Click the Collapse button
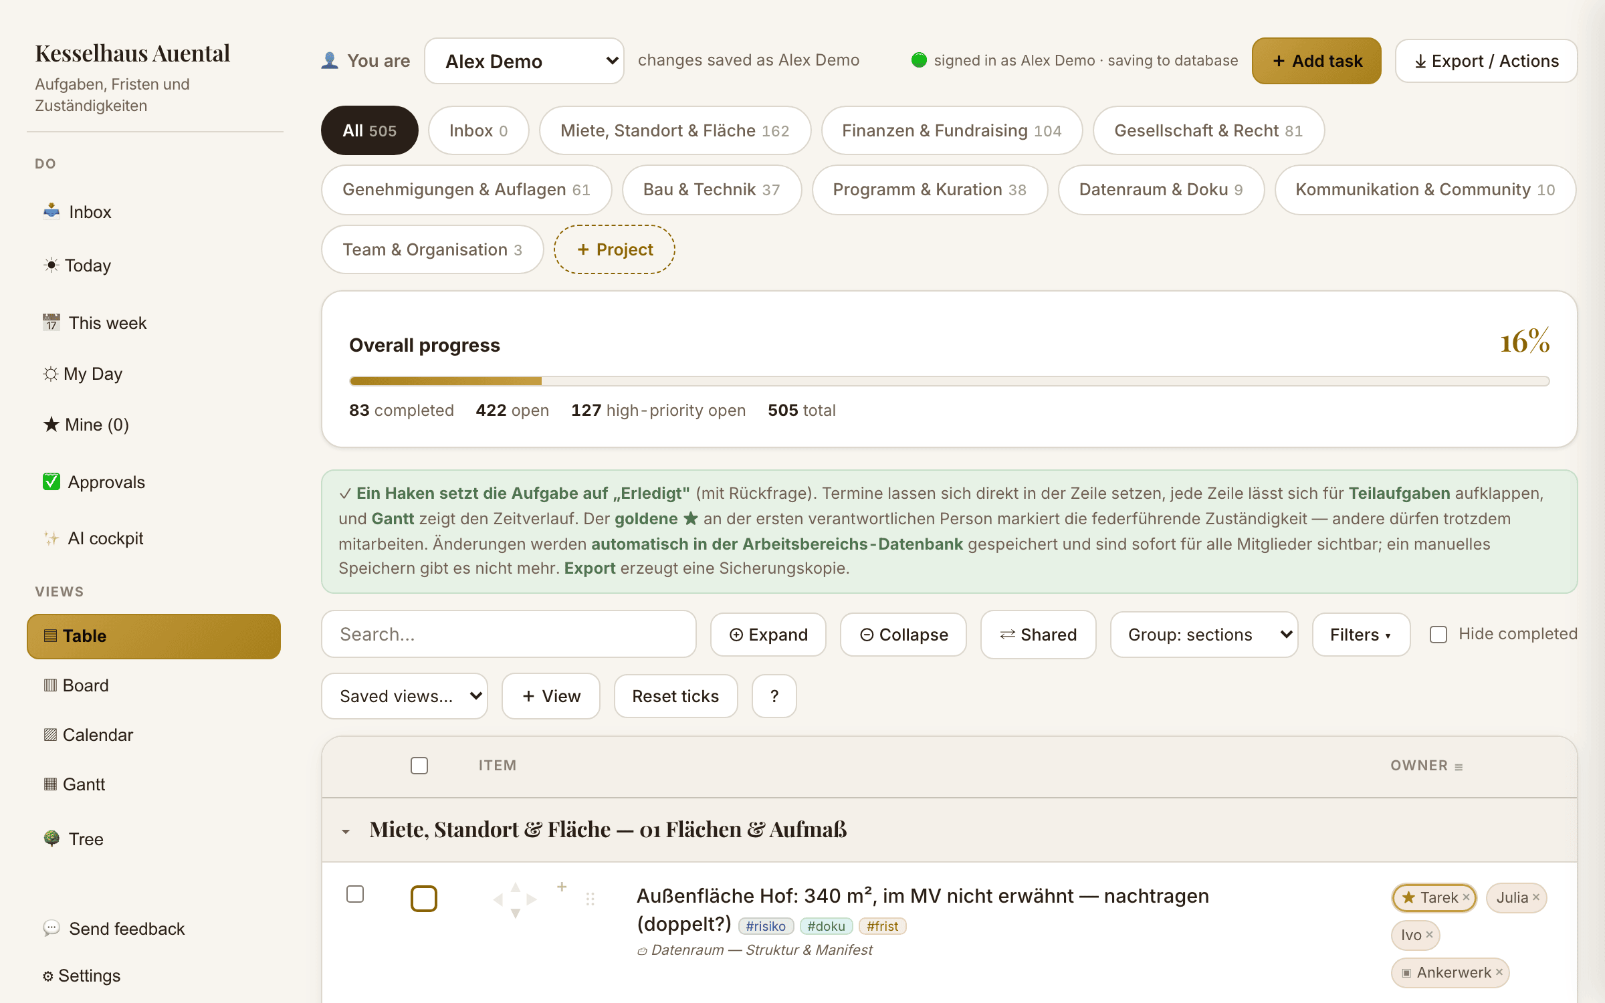 pyautogui.click(x=903, y=635)
